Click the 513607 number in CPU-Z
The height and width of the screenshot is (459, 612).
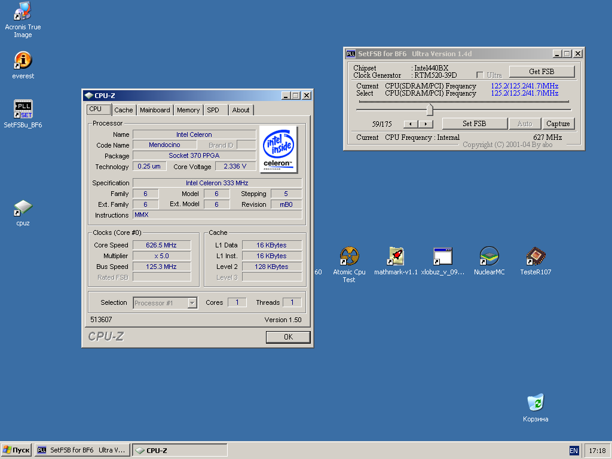(101, 320)
